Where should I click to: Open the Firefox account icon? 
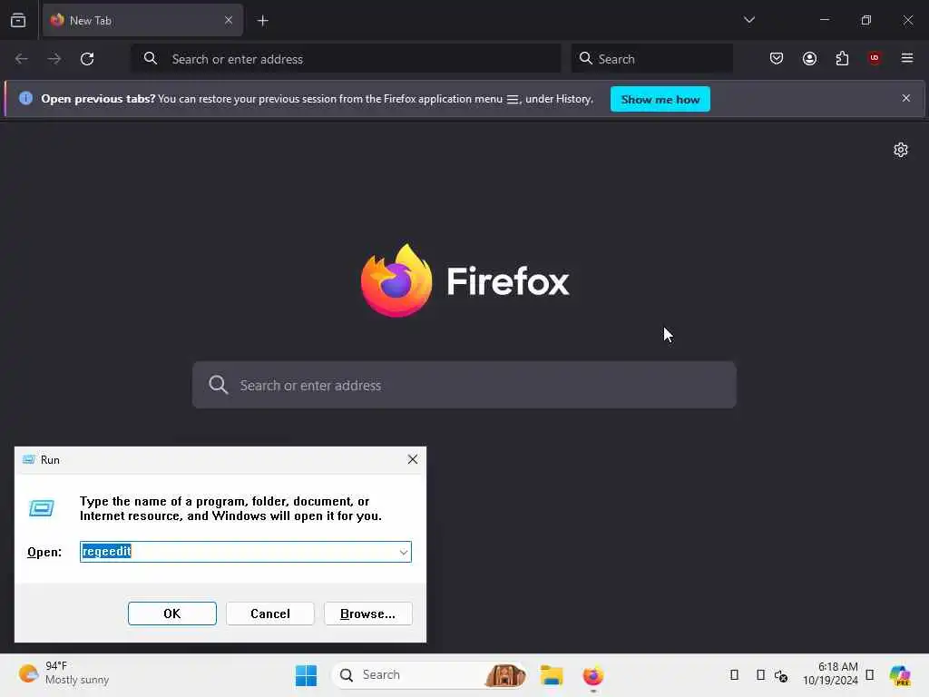(x=809, y=58)
